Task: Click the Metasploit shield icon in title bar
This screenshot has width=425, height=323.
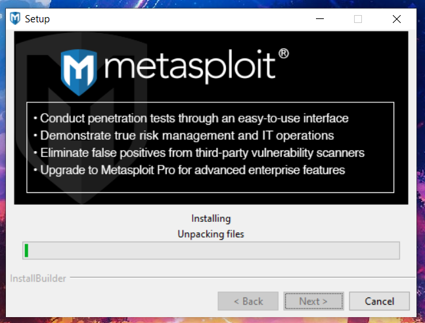Action: pyautogui.click(x=15, y=18)
